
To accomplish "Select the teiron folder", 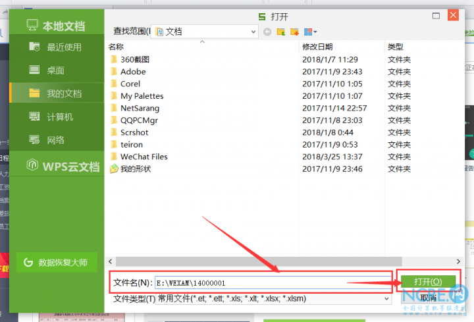I will coord(132,144).
